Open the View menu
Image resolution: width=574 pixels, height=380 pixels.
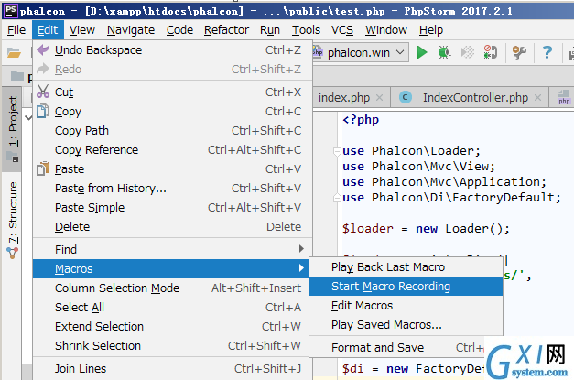coord(82,29)
